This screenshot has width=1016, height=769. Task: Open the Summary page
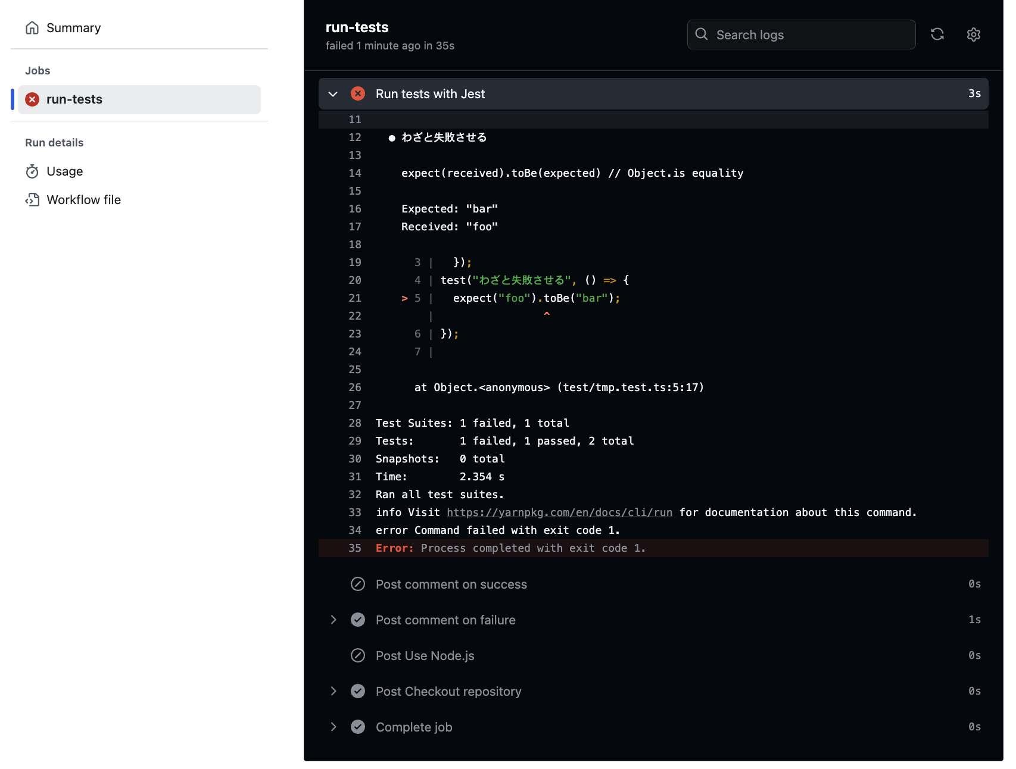[x=73, y=28]
